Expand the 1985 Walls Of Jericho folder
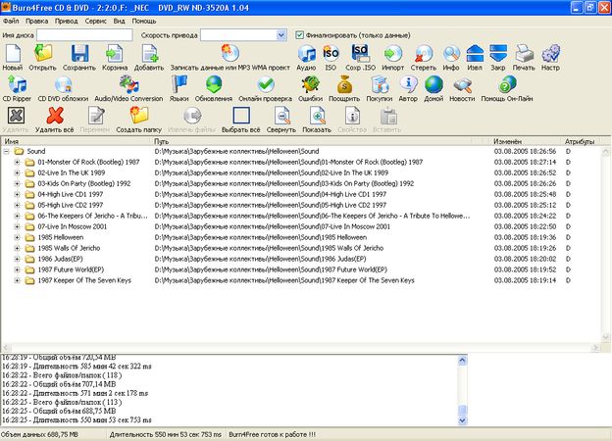Screen dimensions: 612x441 [x=18, y=248]
